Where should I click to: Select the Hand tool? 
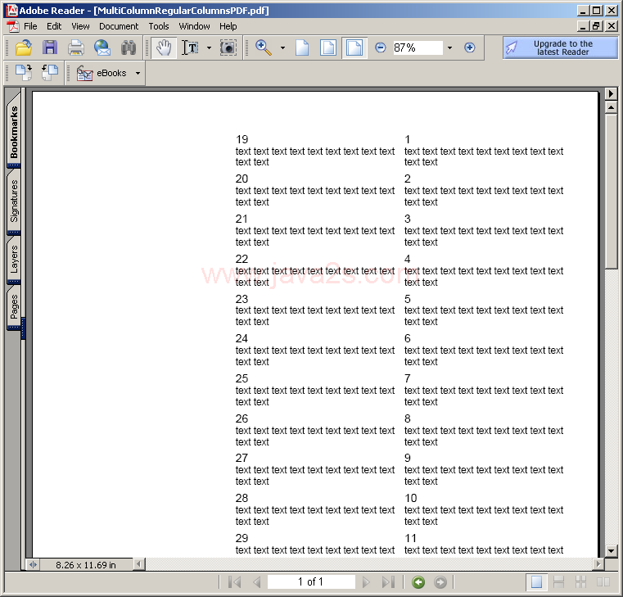[164, 47]
